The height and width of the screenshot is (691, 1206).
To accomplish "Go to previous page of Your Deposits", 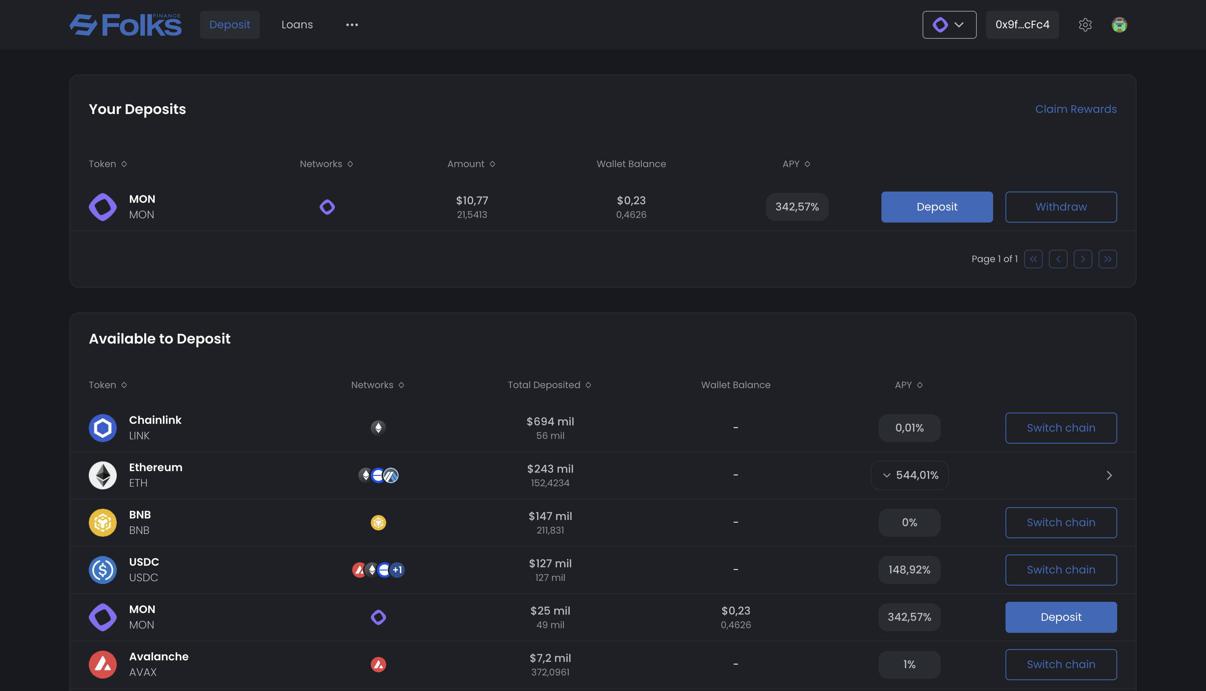I will (1058, 259).
